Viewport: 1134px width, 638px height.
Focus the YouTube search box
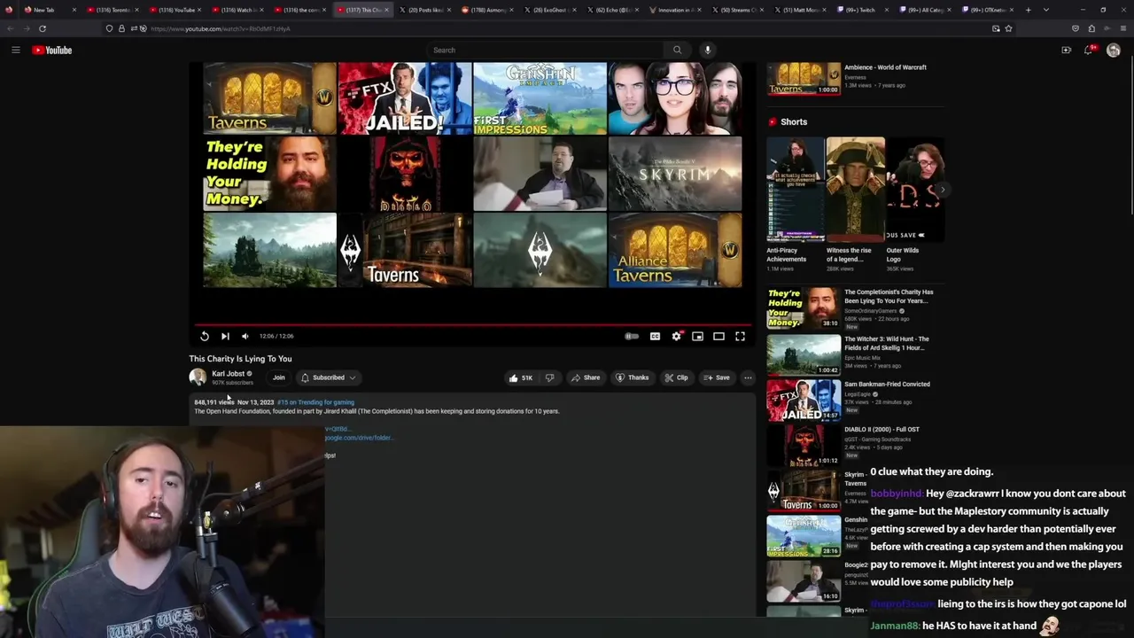tap(545, 50)
